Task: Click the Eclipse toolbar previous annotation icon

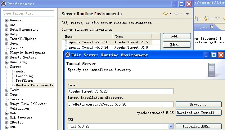Action: coord(206,18)
